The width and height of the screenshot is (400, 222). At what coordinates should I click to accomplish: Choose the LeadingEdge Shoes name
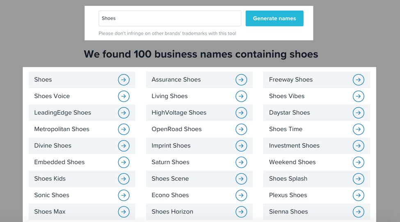coord(63,113)
